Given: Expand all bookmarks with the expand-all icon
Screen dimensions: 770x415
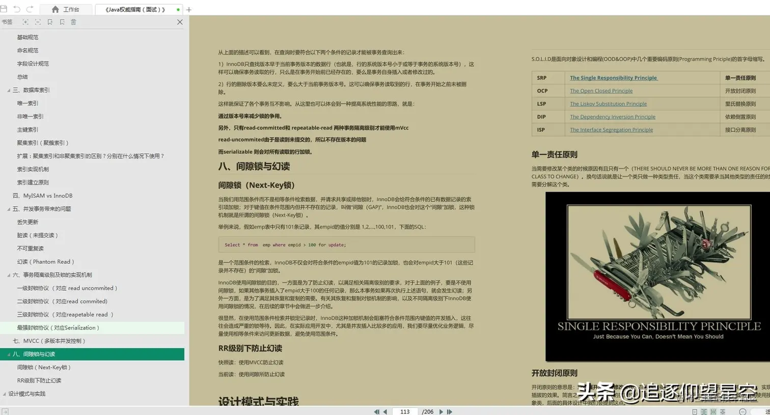Looking at the screenshot, I should tap(25, 22).
